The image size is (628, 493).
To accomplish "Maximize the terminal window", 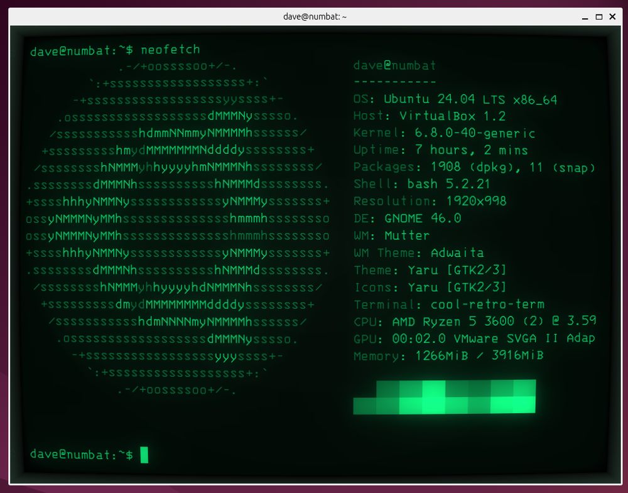I will click(x=598, y=16).
